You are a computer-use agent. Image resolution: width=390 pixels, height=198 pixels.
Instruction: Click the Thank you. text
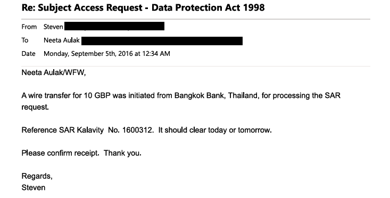coord(122,153)
